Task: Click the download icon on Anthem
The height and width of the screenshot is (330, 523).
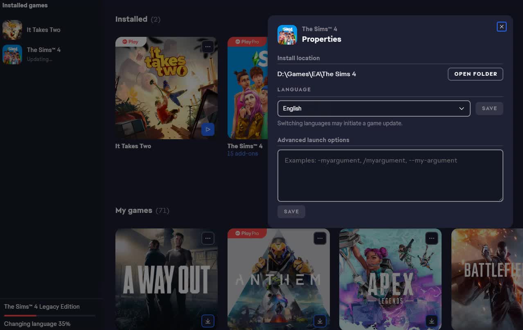Action: click(x=320, y=321)
